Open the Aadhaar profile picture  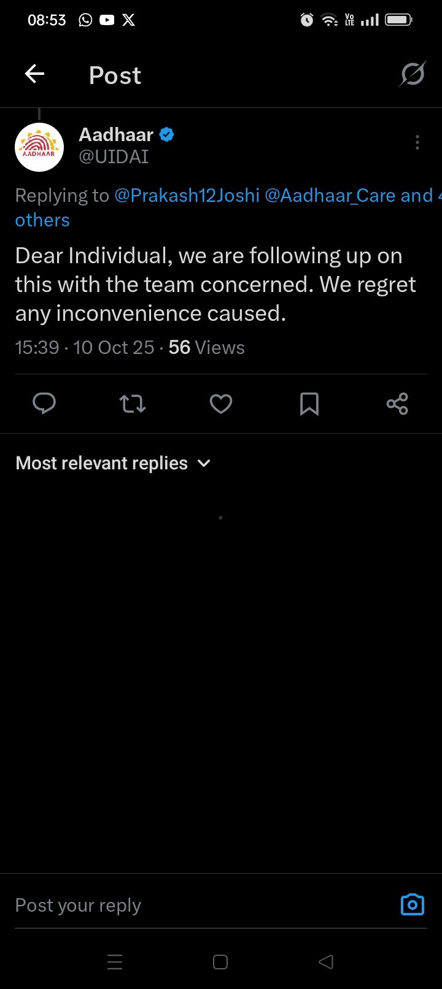tap(39, 147)
